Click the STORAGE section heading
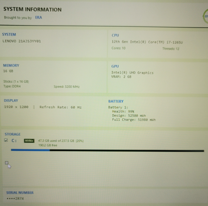Image resolution: width=208 pixels, height=206 pixels. tap(13, 134)
